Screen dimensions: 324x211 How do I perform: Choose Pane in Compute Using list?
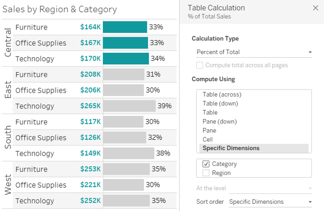[209, 130]
